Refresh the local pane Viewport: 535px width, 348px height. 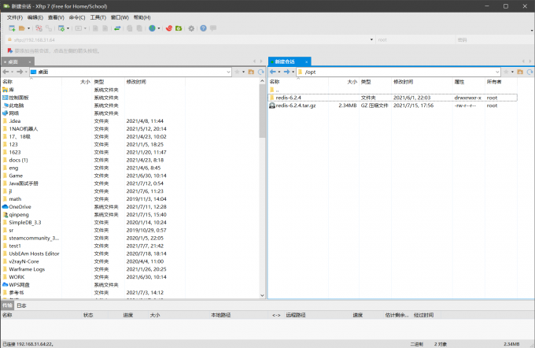[261, 72]
